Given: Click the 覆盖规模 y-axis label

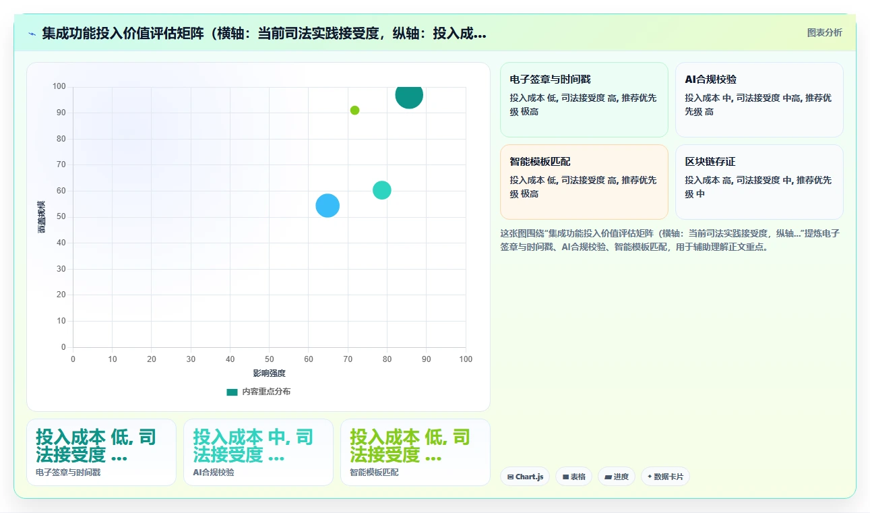Looking at the screenshot, I should pyautogui.click(x=42, y=217).
